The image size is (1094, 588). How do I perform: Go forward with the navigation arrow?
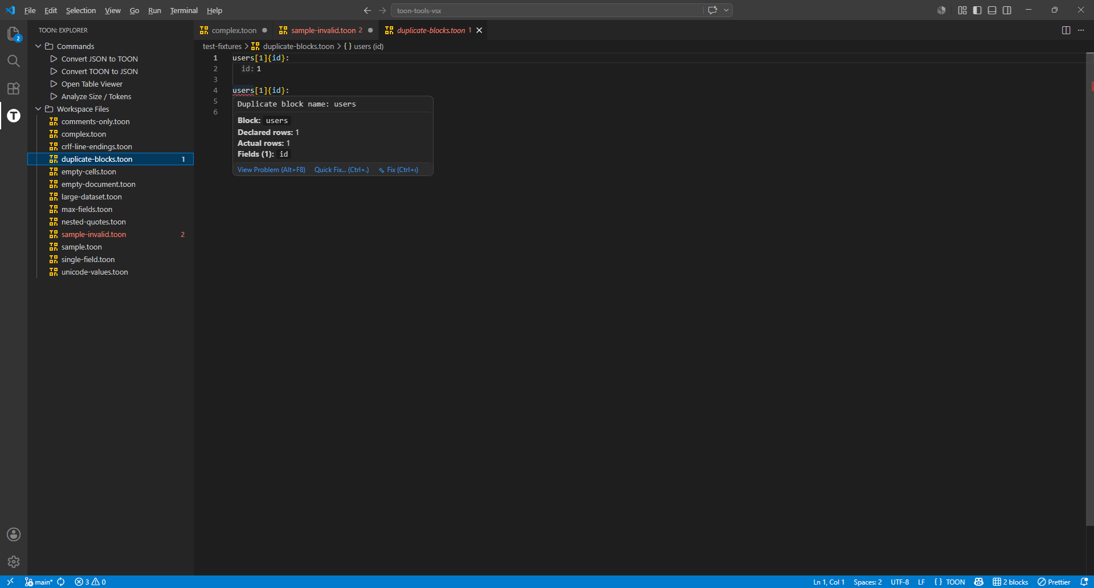pyautogui.click(x=382, y=10)
